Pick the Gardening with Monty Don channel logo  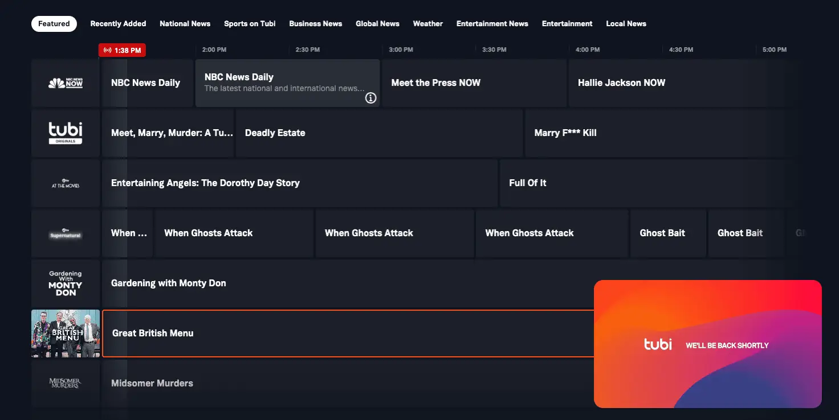pyautogui.click(x=66, y=283)
